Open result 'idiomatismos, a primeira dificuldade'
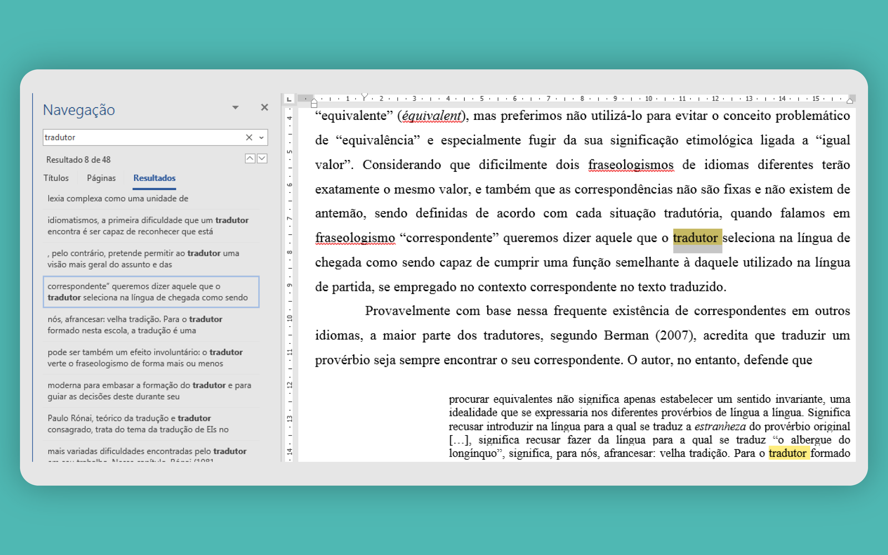The height and width of the screenshot is (555, 888). (151, 226)
